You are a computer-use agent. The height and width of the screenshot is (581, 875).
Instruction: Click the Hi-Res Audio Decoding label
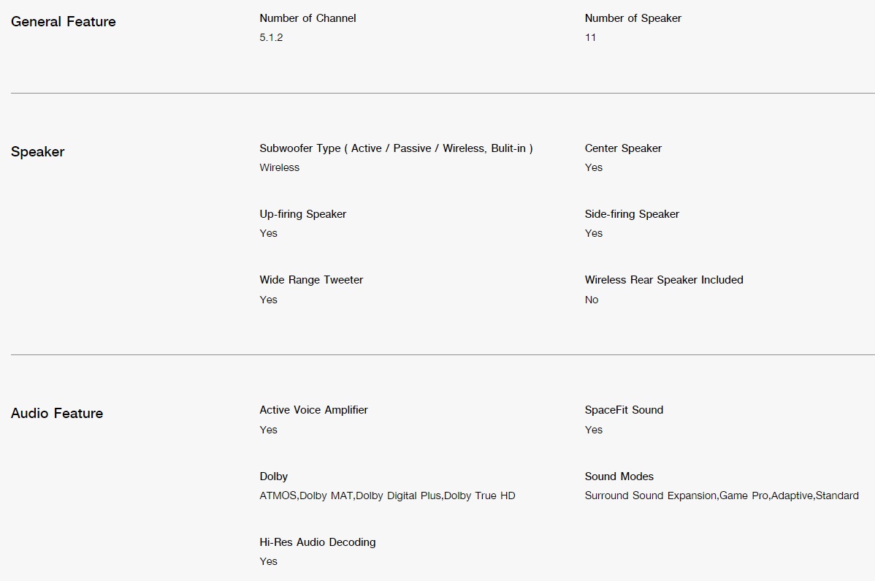tap(318, 542)
